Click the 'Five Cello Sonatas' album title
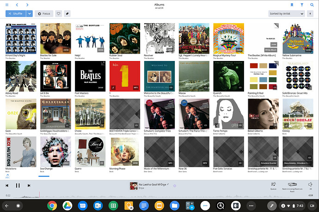Screen dimensions: 319x212 pyautogui.click(x=222, y=169)
